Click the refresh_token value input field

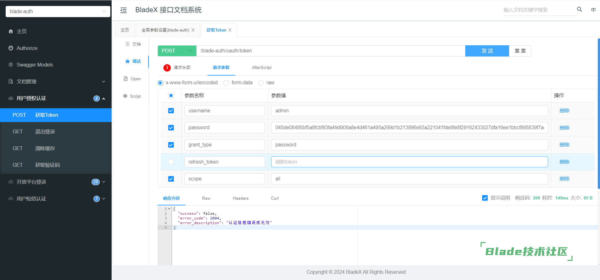coord(409,162)
